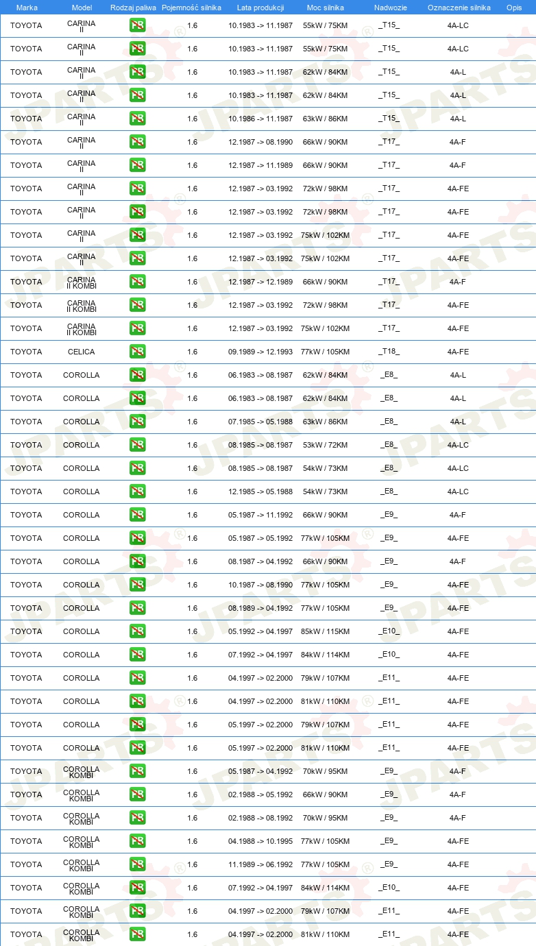Click the 12.1987 -> 12.1989 production years cell
Screen dimensions: 536x946
click(x=260, y=282)
